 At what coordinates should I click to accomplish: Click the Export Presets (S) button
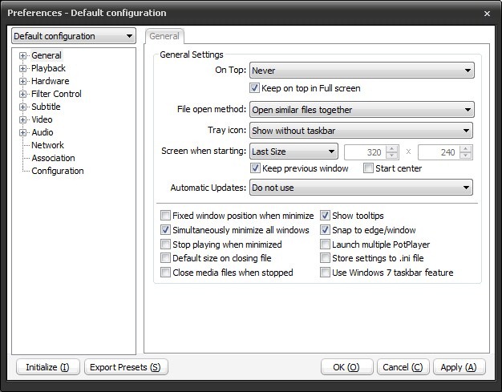[x=126, y=366]
